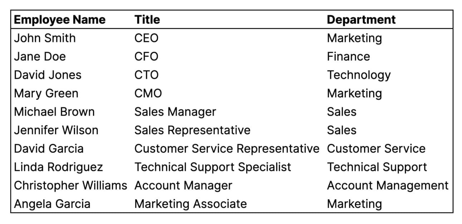This screenshot has width=462, height=224.
Task: Click the Sales Manager title cell
Action: point(175,112)
